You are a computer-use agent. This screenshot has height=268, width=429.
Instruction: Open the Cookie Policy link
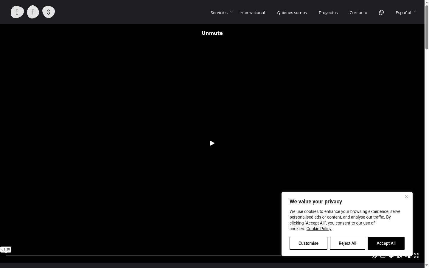319,229
